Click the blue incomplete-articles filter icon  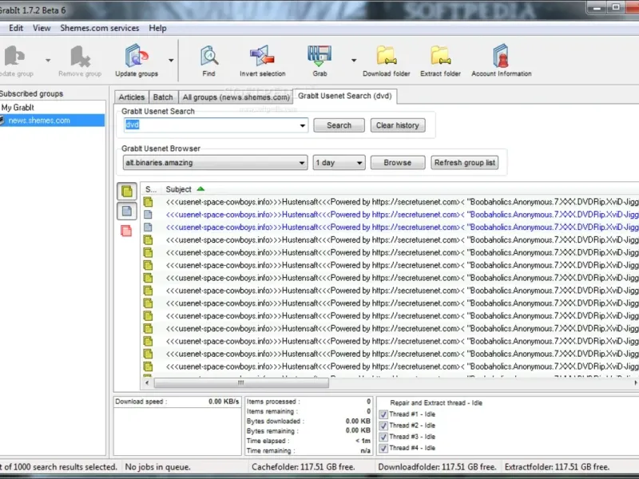click(127, 211)
